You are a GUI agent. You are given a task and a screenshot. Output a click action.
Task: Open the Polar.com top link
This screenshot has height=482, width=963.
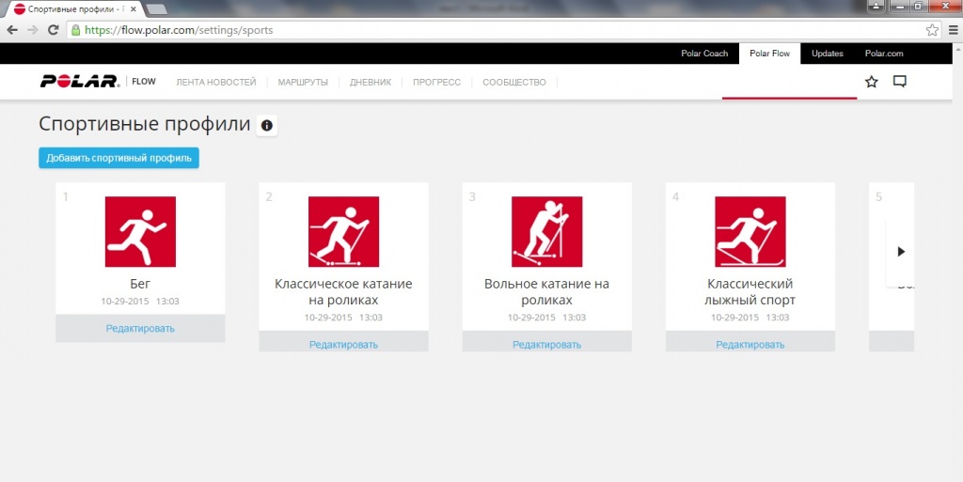click(884, 54)
